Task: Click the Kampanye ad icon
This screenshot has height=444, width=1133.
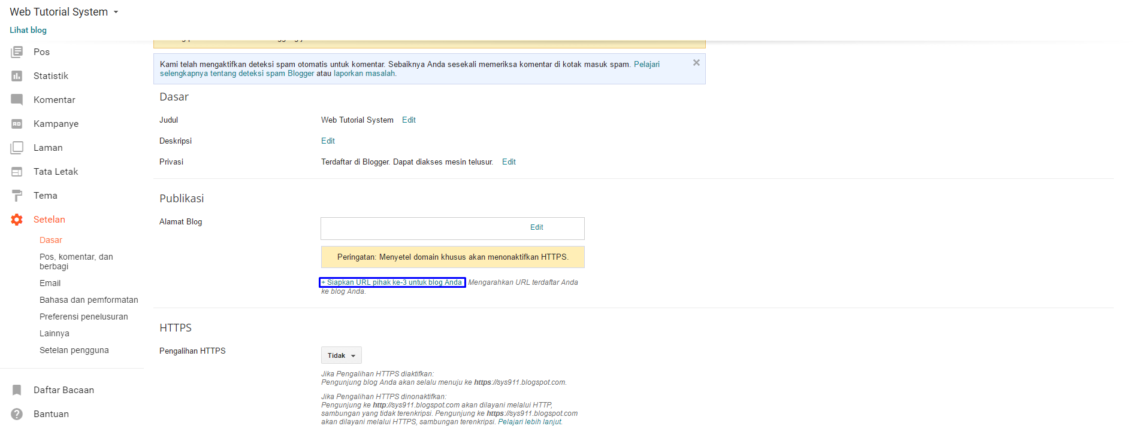Action: 17,124
